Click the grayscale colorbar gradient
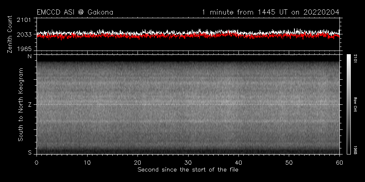The image size is (365, 182). tap(348, 104)
